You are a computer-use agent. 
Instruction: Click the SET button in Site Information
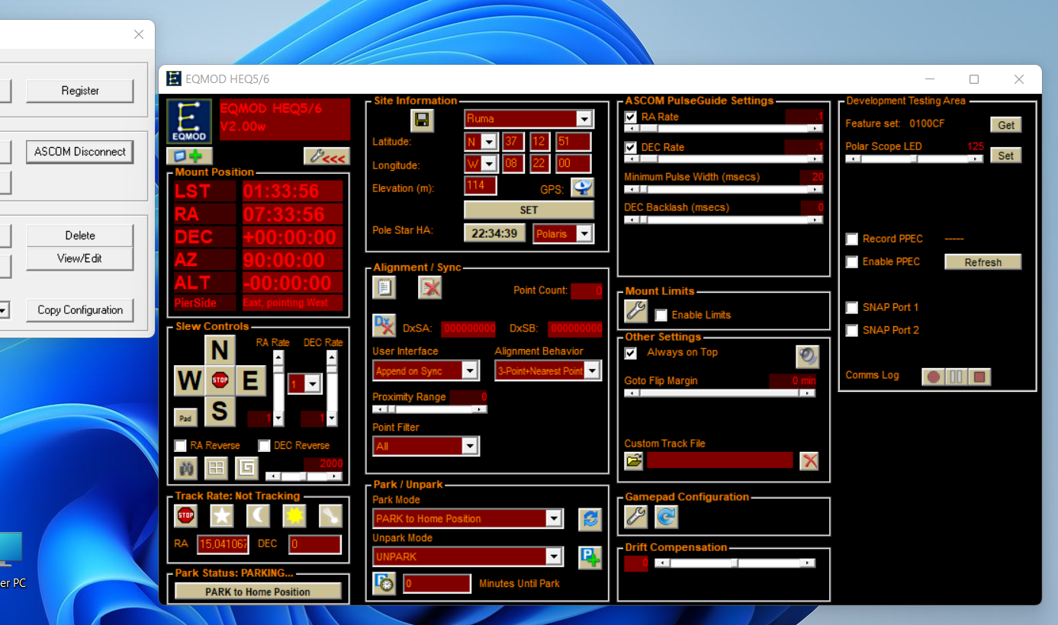pyautogui.click(x=529, y=210)
